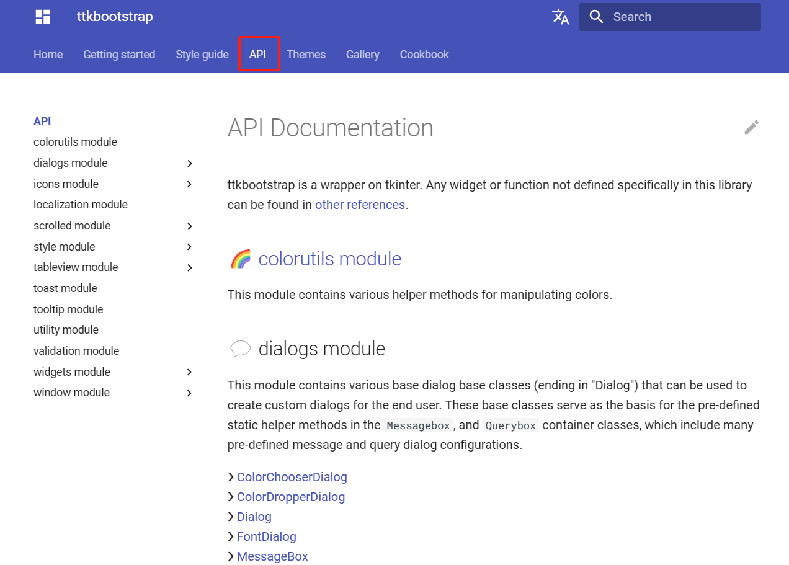Switch to the Gallery tab

click(363, 55)
